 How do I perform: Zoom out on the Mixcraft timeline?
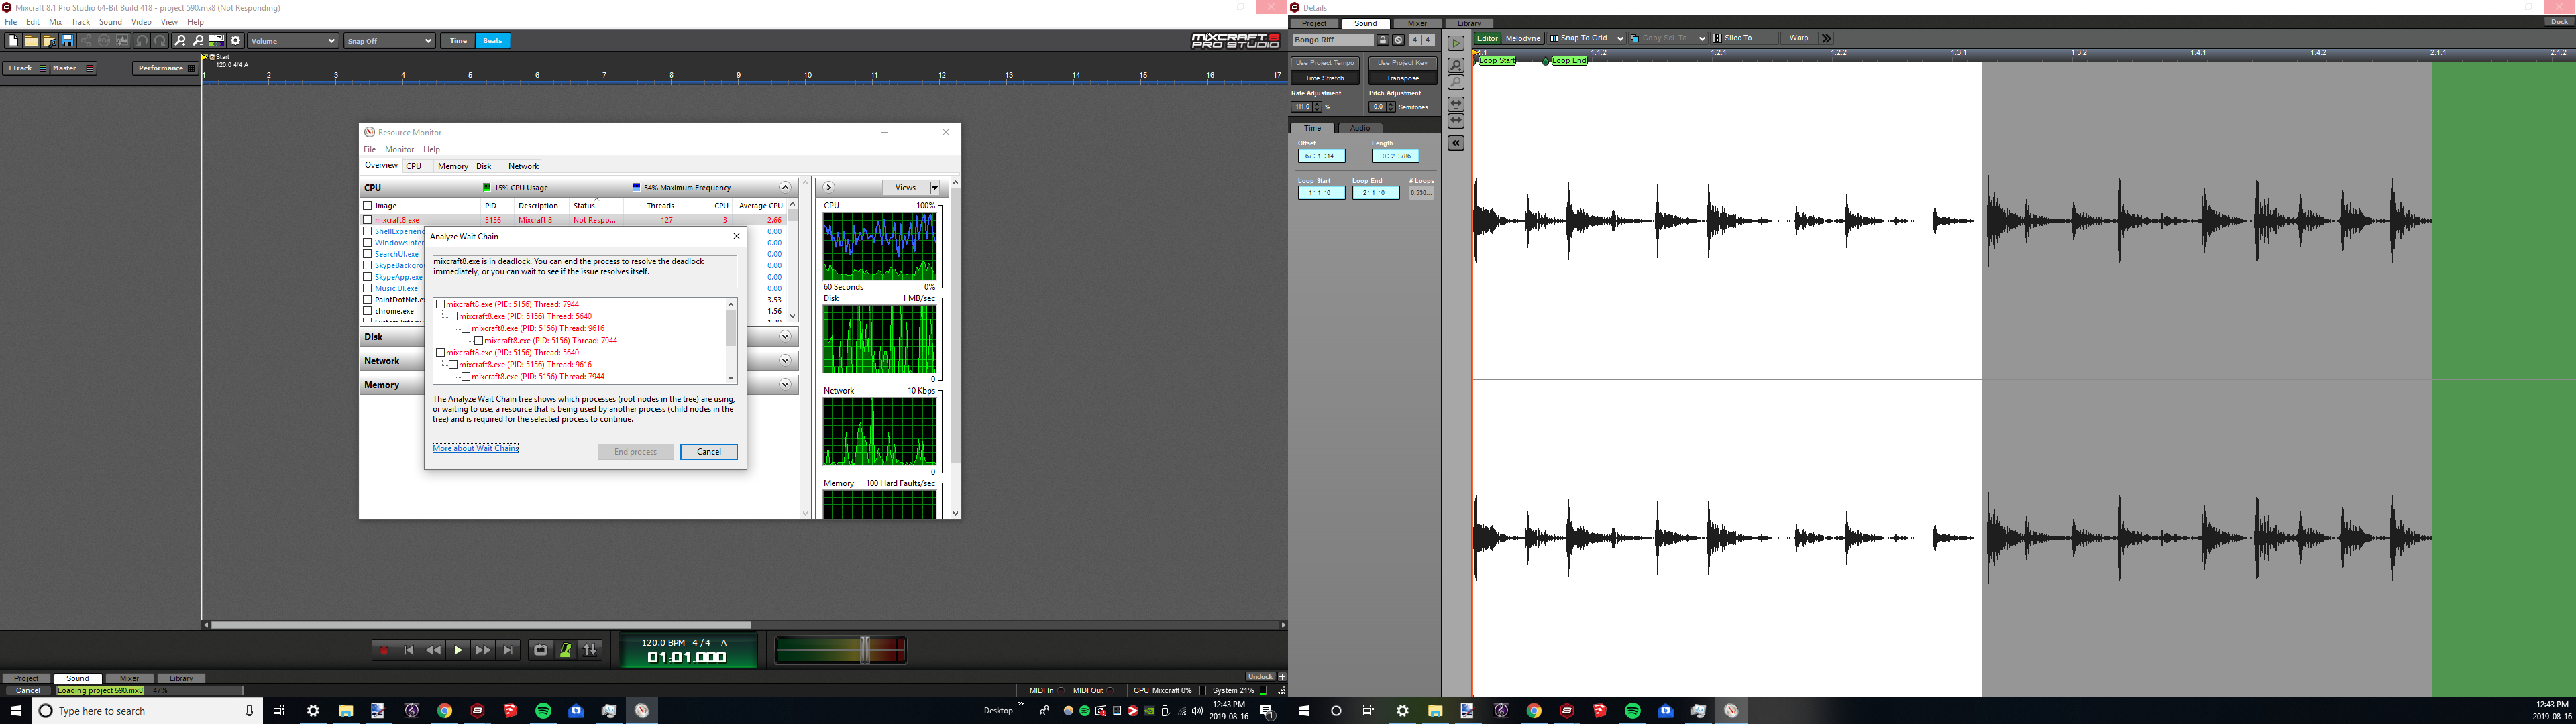[x=198, y=41]
